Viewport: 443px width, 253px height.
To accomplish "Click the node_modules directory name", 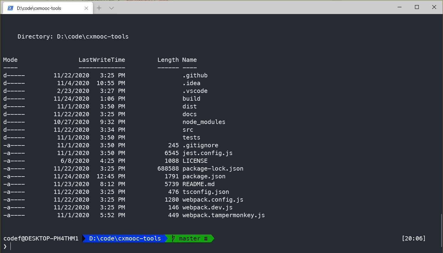I will 204,122.
